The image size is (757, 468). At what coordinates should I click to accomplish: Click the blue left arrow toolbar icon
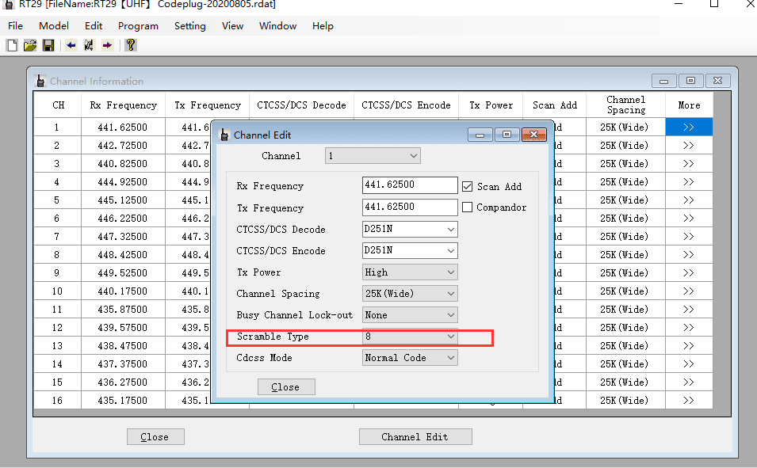pos(71,45)
